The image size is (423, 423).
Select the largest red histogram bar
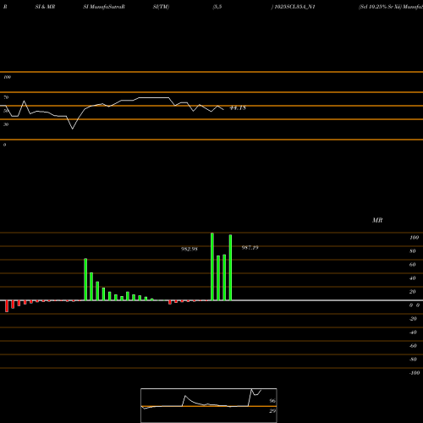tap(7, 306)
